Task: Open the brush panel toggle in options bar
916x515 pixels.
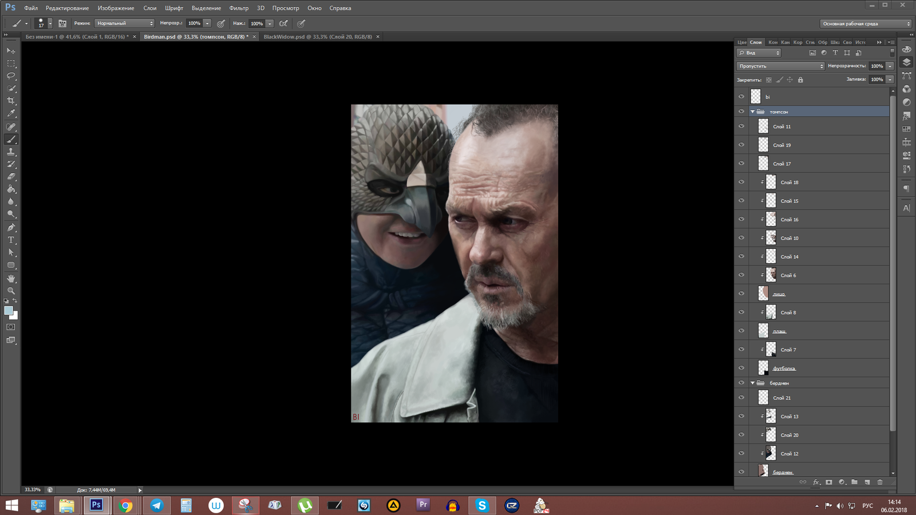Action: [62, 23]
